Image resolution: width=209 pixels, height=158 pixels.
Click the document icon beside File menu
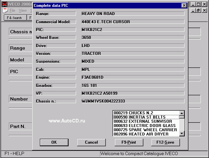click(x=5, y=10)
